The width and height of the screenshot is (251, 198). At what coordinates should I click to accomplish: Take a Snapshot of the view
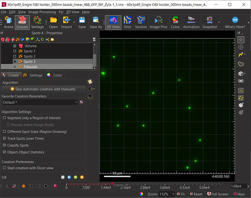coord(210,23)
